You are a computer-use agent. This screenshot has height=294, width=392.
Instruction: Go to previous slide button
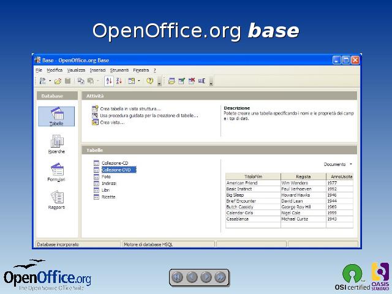[x=192, y=277]
